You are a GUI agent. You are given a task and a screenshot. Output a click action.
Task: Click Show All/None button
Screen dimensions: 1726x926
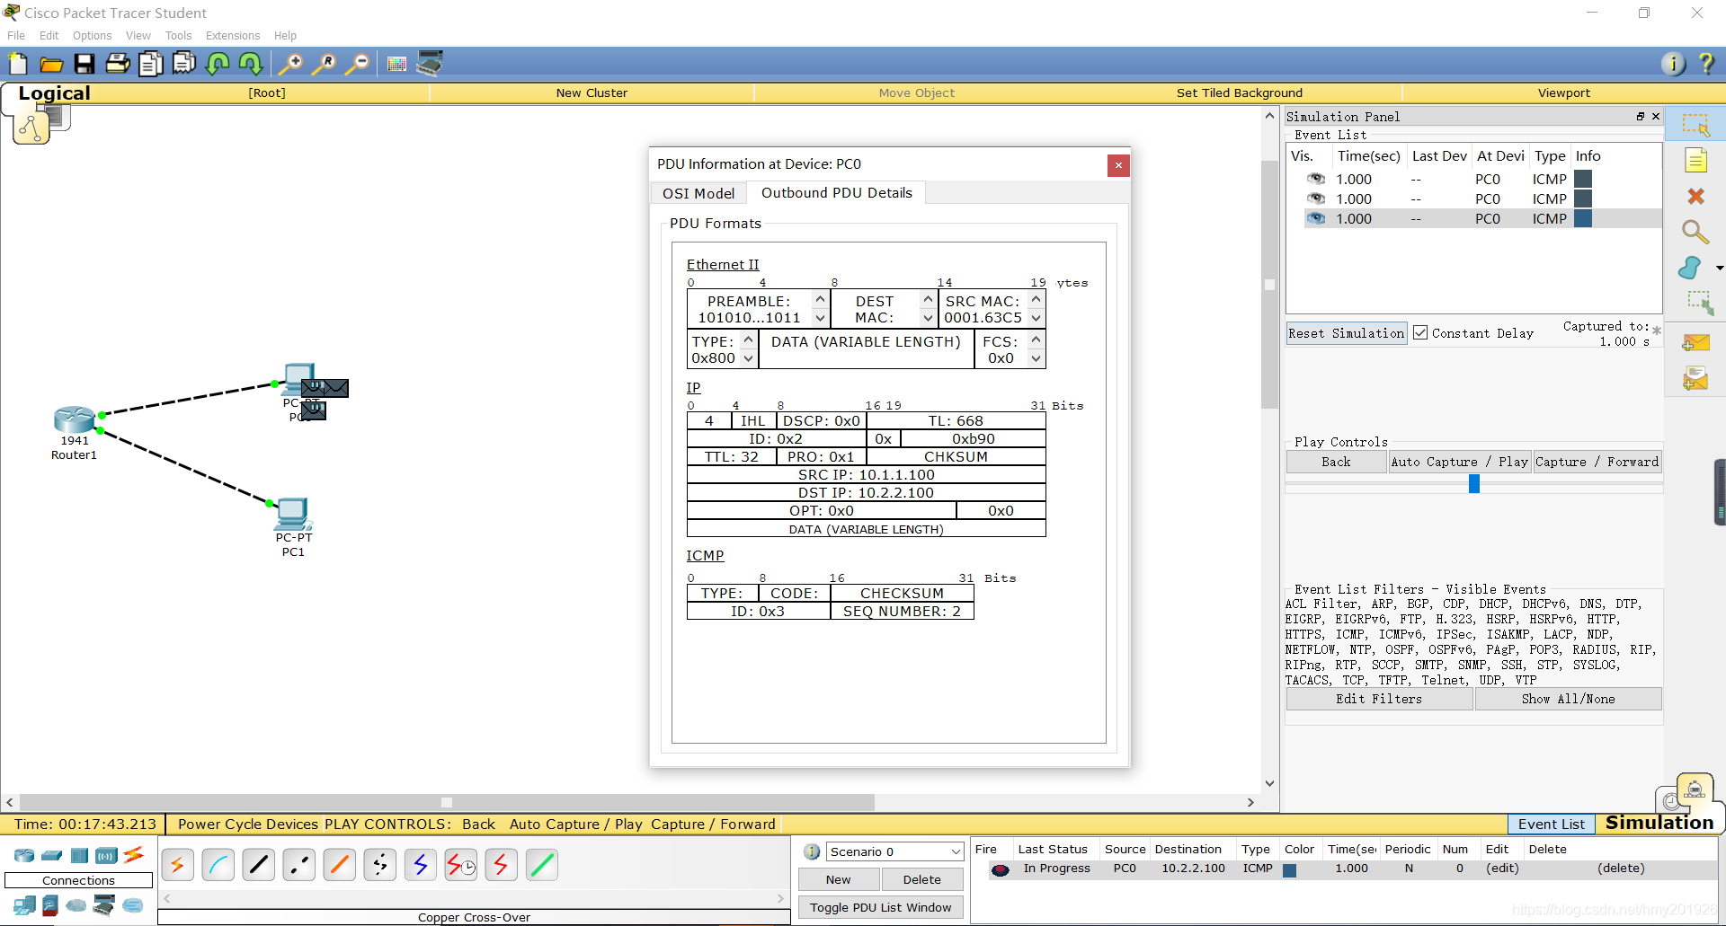(1568, 699)
